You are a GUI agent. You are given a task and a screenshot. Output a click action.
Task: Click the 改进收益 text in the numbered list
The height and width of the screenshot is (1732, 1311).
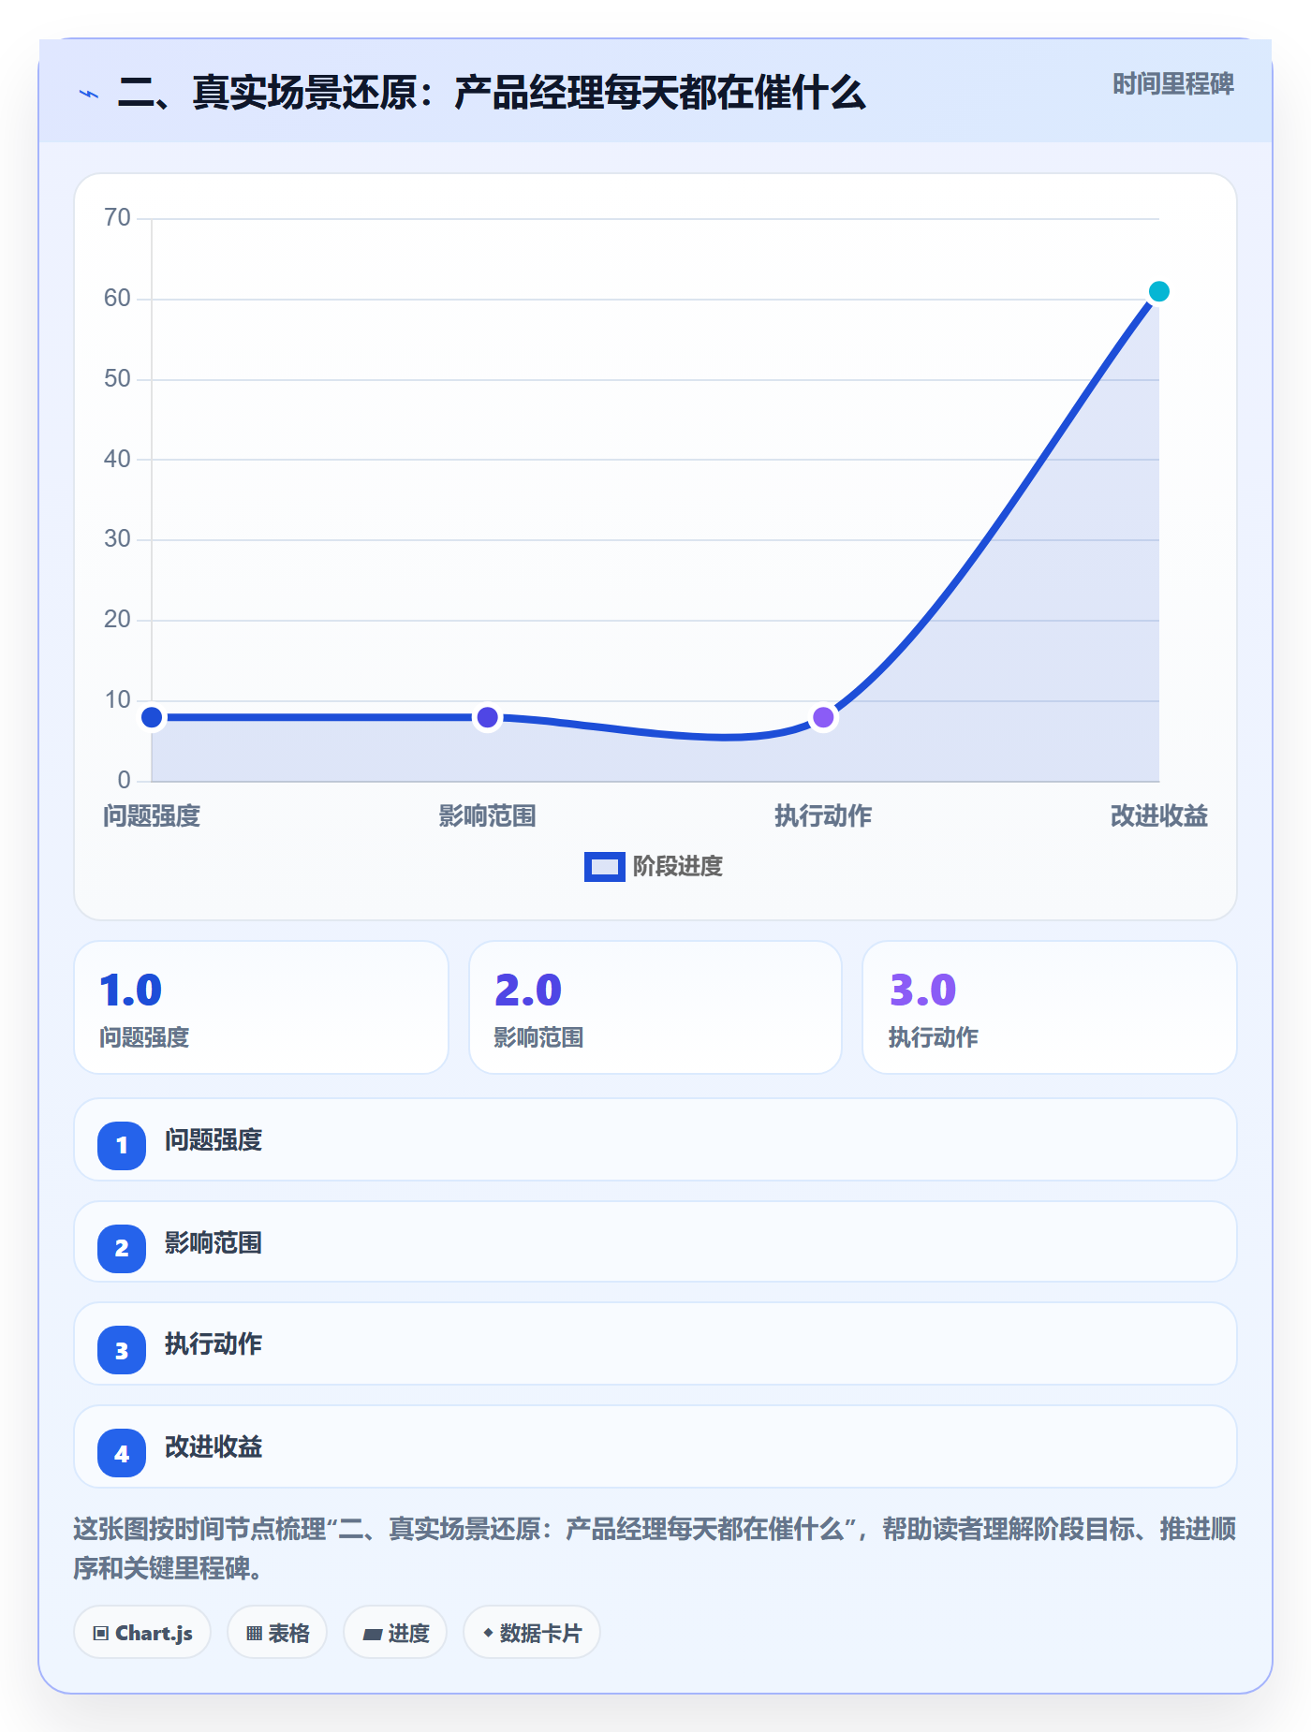pyautogui.click(x=214, y=1447)
